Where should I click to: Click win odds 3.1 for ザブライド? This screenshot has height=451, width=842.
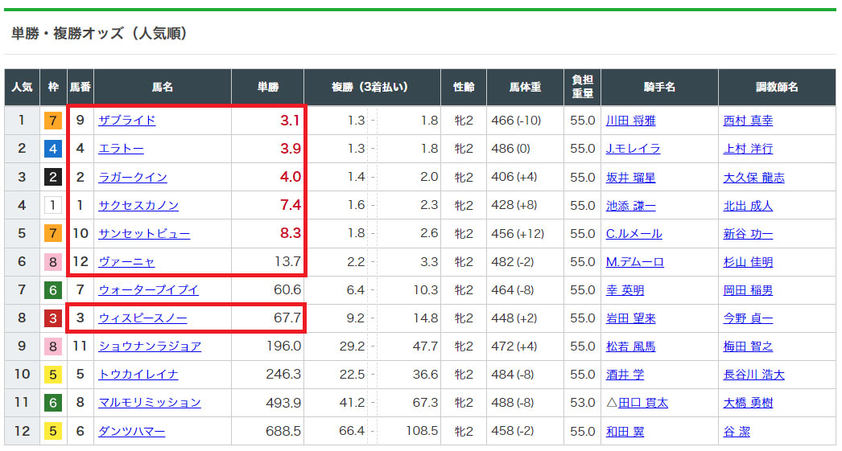[x=289, y=121]
